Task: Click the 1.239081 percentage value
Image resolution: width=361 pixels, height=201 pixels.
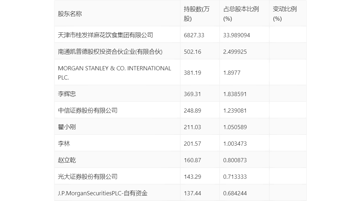Action: pyautogui.click(x=235, y=111)
